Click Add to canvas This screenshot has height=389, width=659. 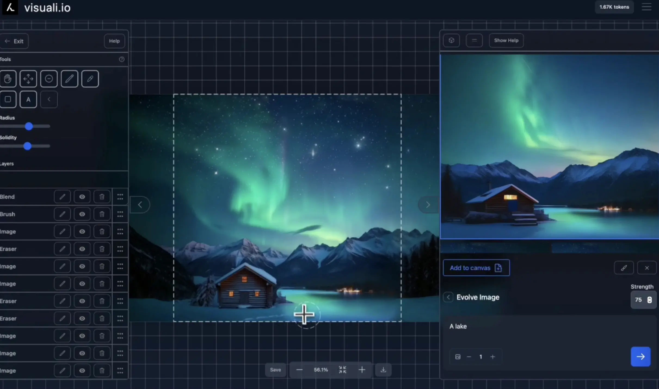[x=476, y=268]
